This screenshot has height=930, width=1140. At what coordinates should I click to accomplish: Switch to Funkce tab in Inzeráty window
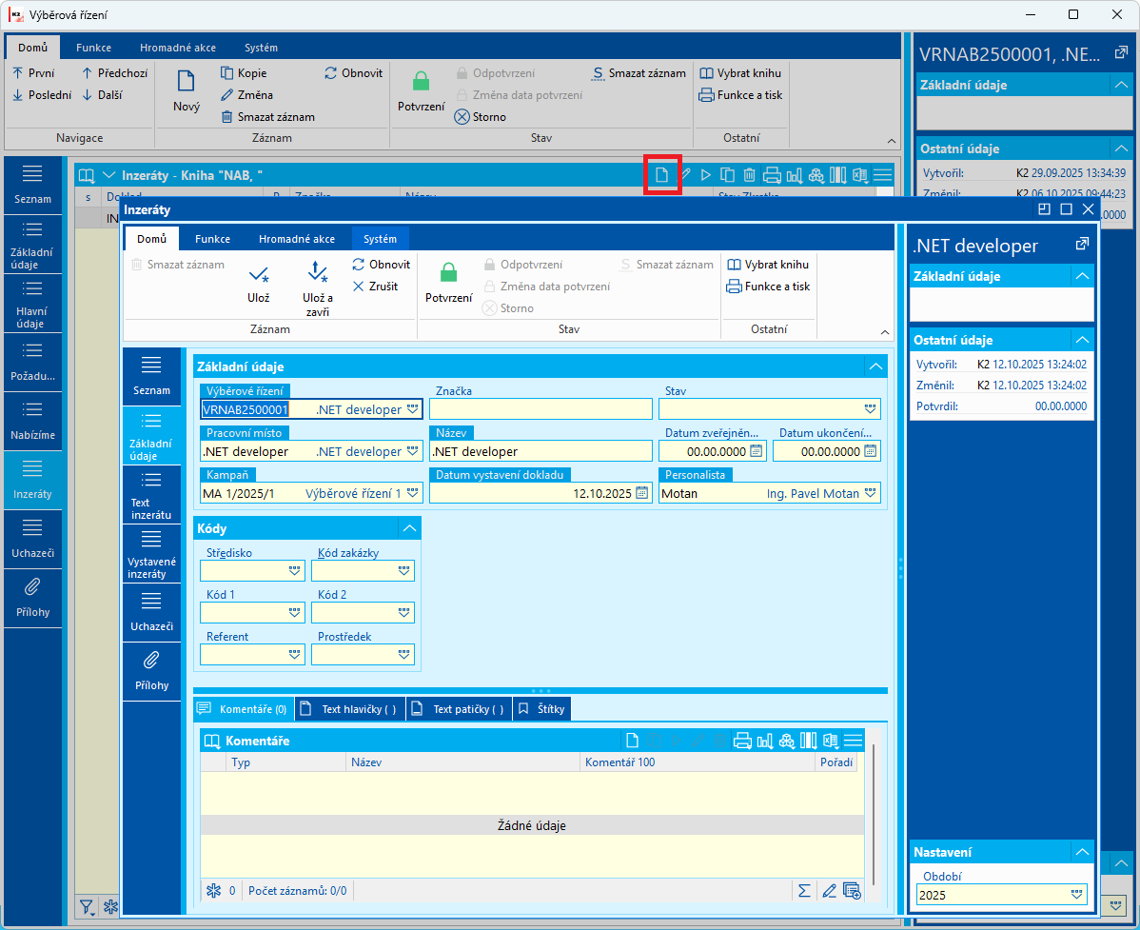pyautogui.click(x=212, y=239)
